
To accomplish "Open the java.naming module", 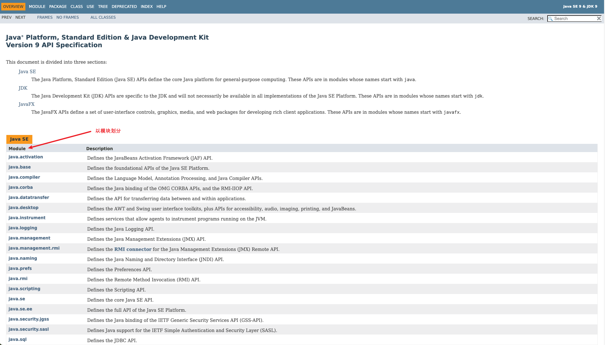I will pos(23,259).
